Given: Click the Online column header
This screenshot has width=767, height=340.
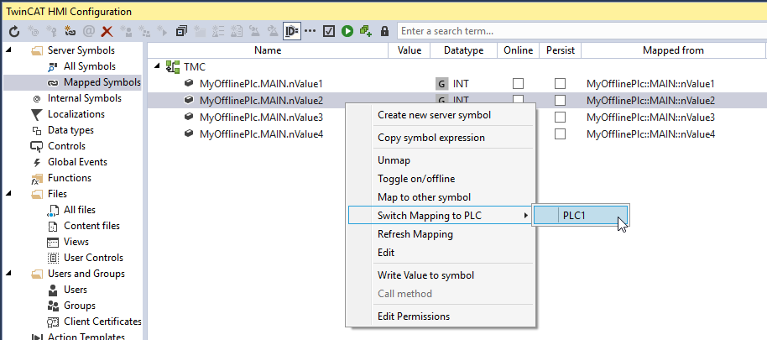Looking at the screenshot, I should click(519, 50).
